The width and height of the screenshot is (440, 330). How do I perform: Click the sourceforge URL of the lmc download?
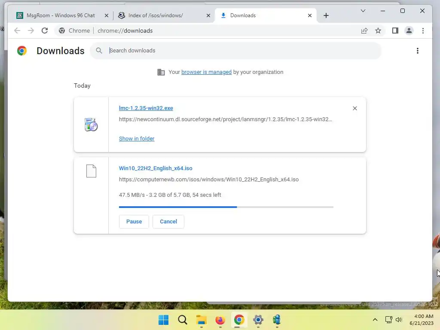(x=225, y=119)
